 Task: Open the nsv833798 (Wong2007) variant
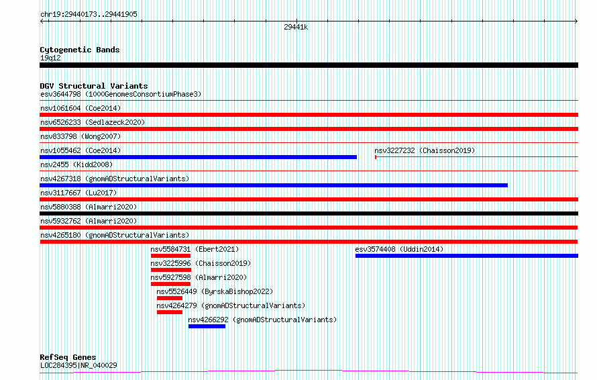point(80,136)
